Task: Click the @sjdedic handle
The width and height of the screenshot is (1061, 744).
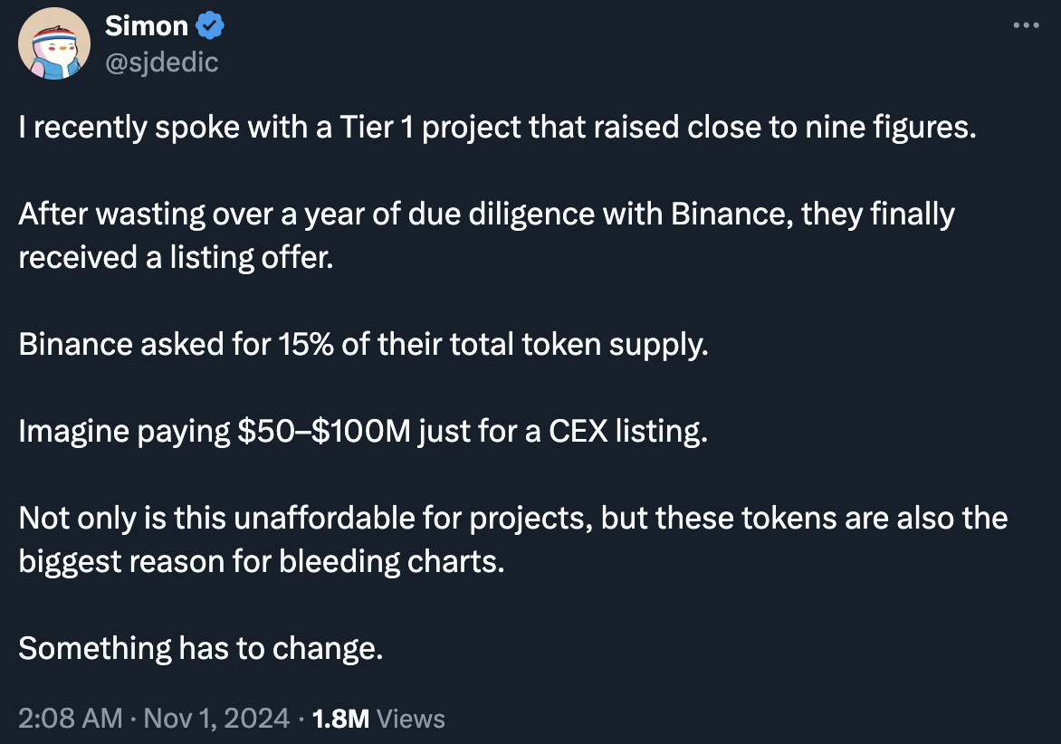Action: click(x=162, y=62)
